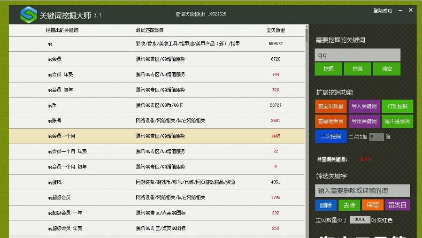
Task: Click the purple 导出关键词 button
Action: [x=364, y=122]
